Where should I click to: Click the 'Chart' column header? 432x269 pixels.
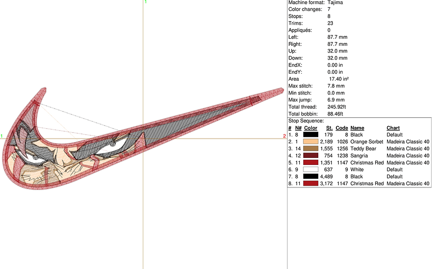[393, 128]
